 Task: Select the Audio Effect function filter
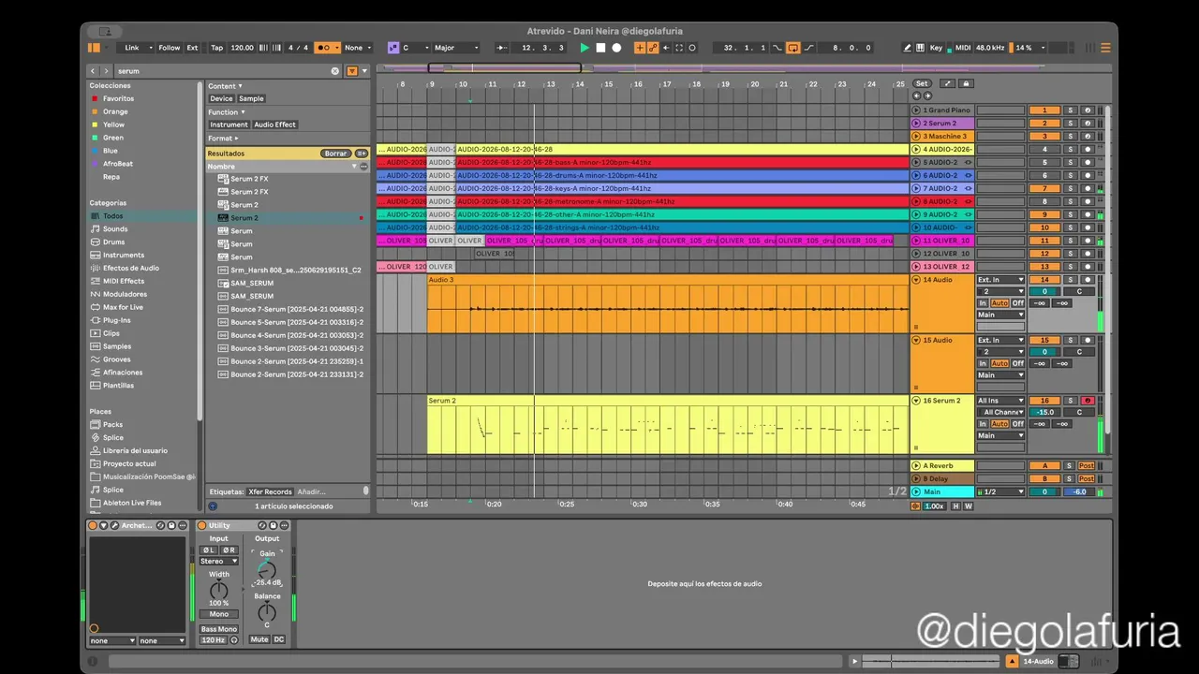275,125
